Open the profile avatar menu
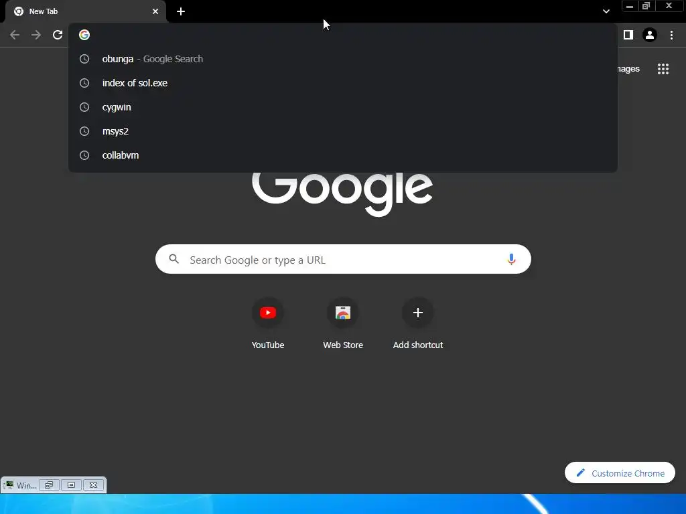Image resolution: width=686 pixels, height=514 pixels. (650, 35)
